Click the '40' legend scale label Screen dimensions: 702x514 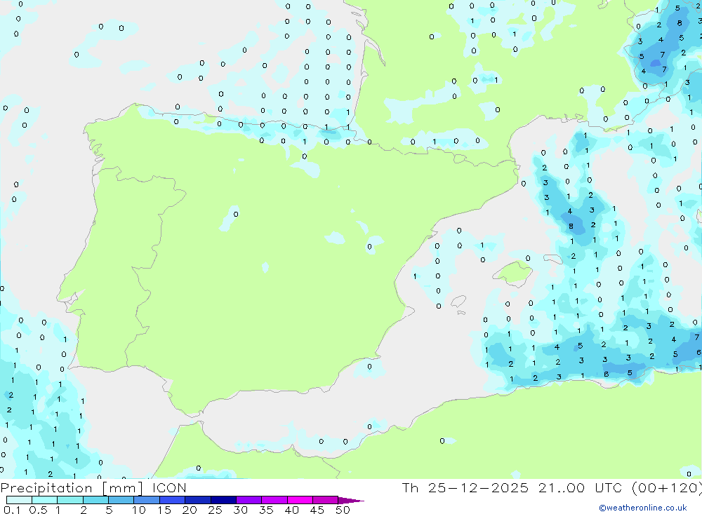[291, 510]
